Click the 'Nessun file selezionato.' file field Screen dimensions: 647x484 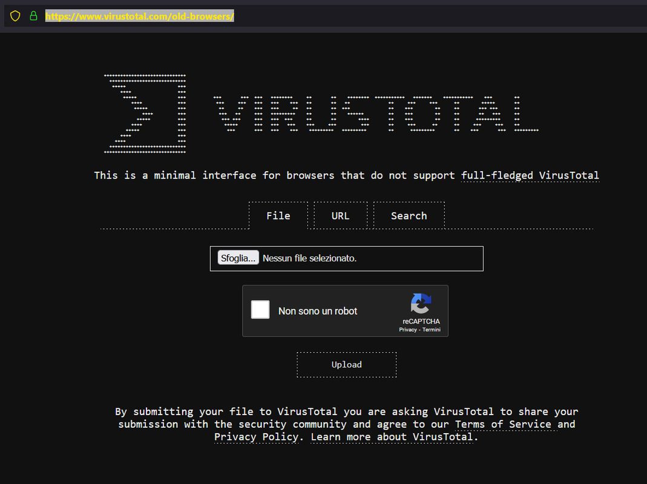[347, 259]
